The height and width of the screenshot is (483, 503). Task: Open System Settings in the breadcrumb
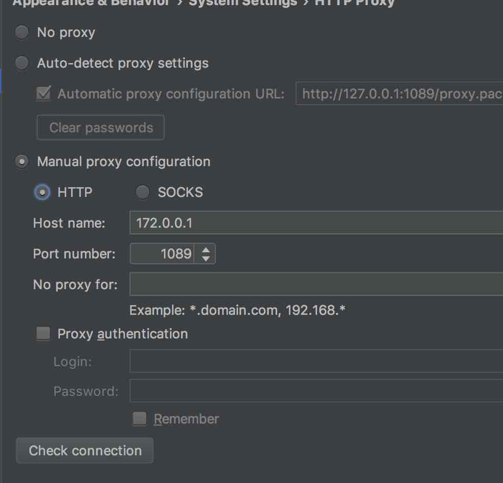243,3
